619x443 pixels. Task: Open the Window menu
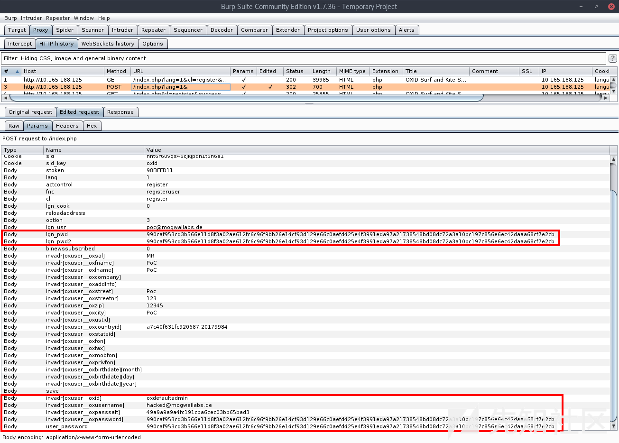coord(84,18)
